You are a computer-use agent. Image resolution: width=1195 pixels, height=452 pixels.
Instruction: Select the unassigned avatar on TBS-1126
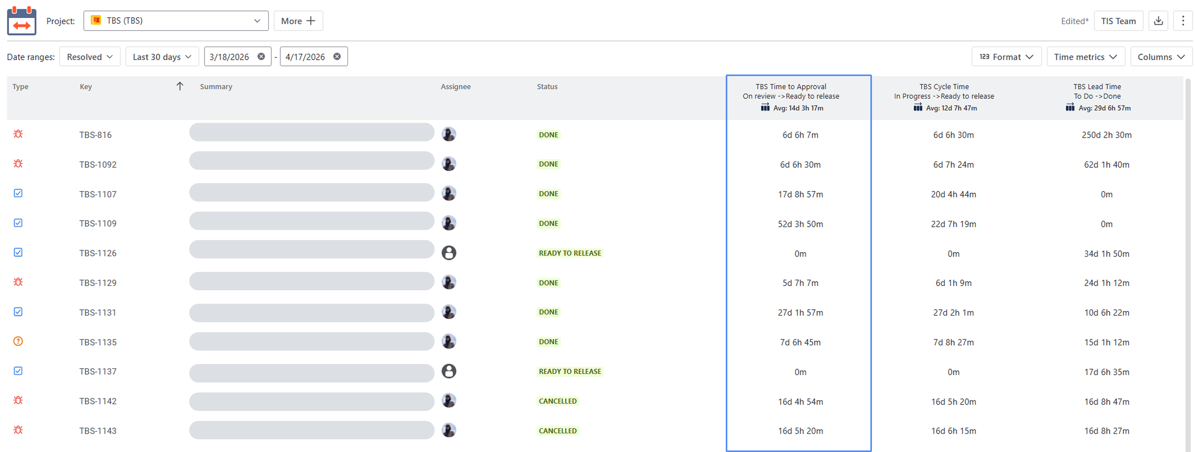click(448, 252)
